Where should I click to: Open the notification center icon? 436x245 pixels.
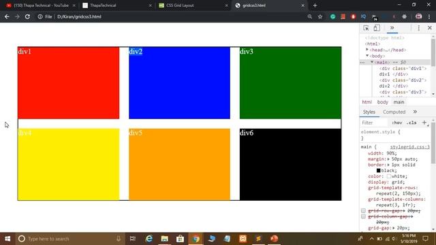pos(425,239)
